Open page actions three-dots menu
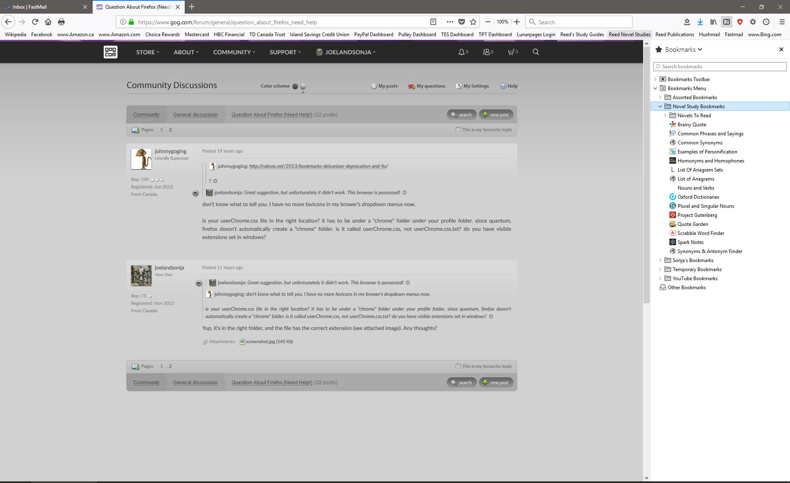The height and width of the screenshot is (483, 790). pos(450,22)
